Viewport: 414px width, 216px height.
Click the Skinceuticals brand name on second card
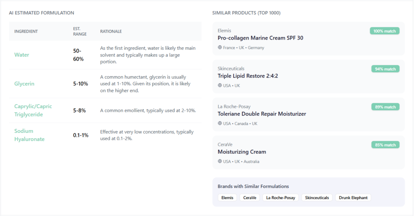pos(231,69)
